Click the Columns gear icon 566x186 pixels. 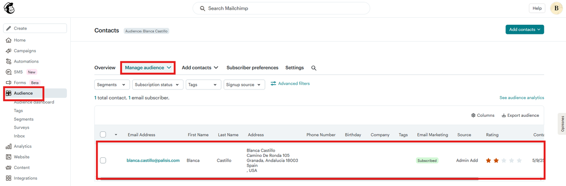click(473, 115)
